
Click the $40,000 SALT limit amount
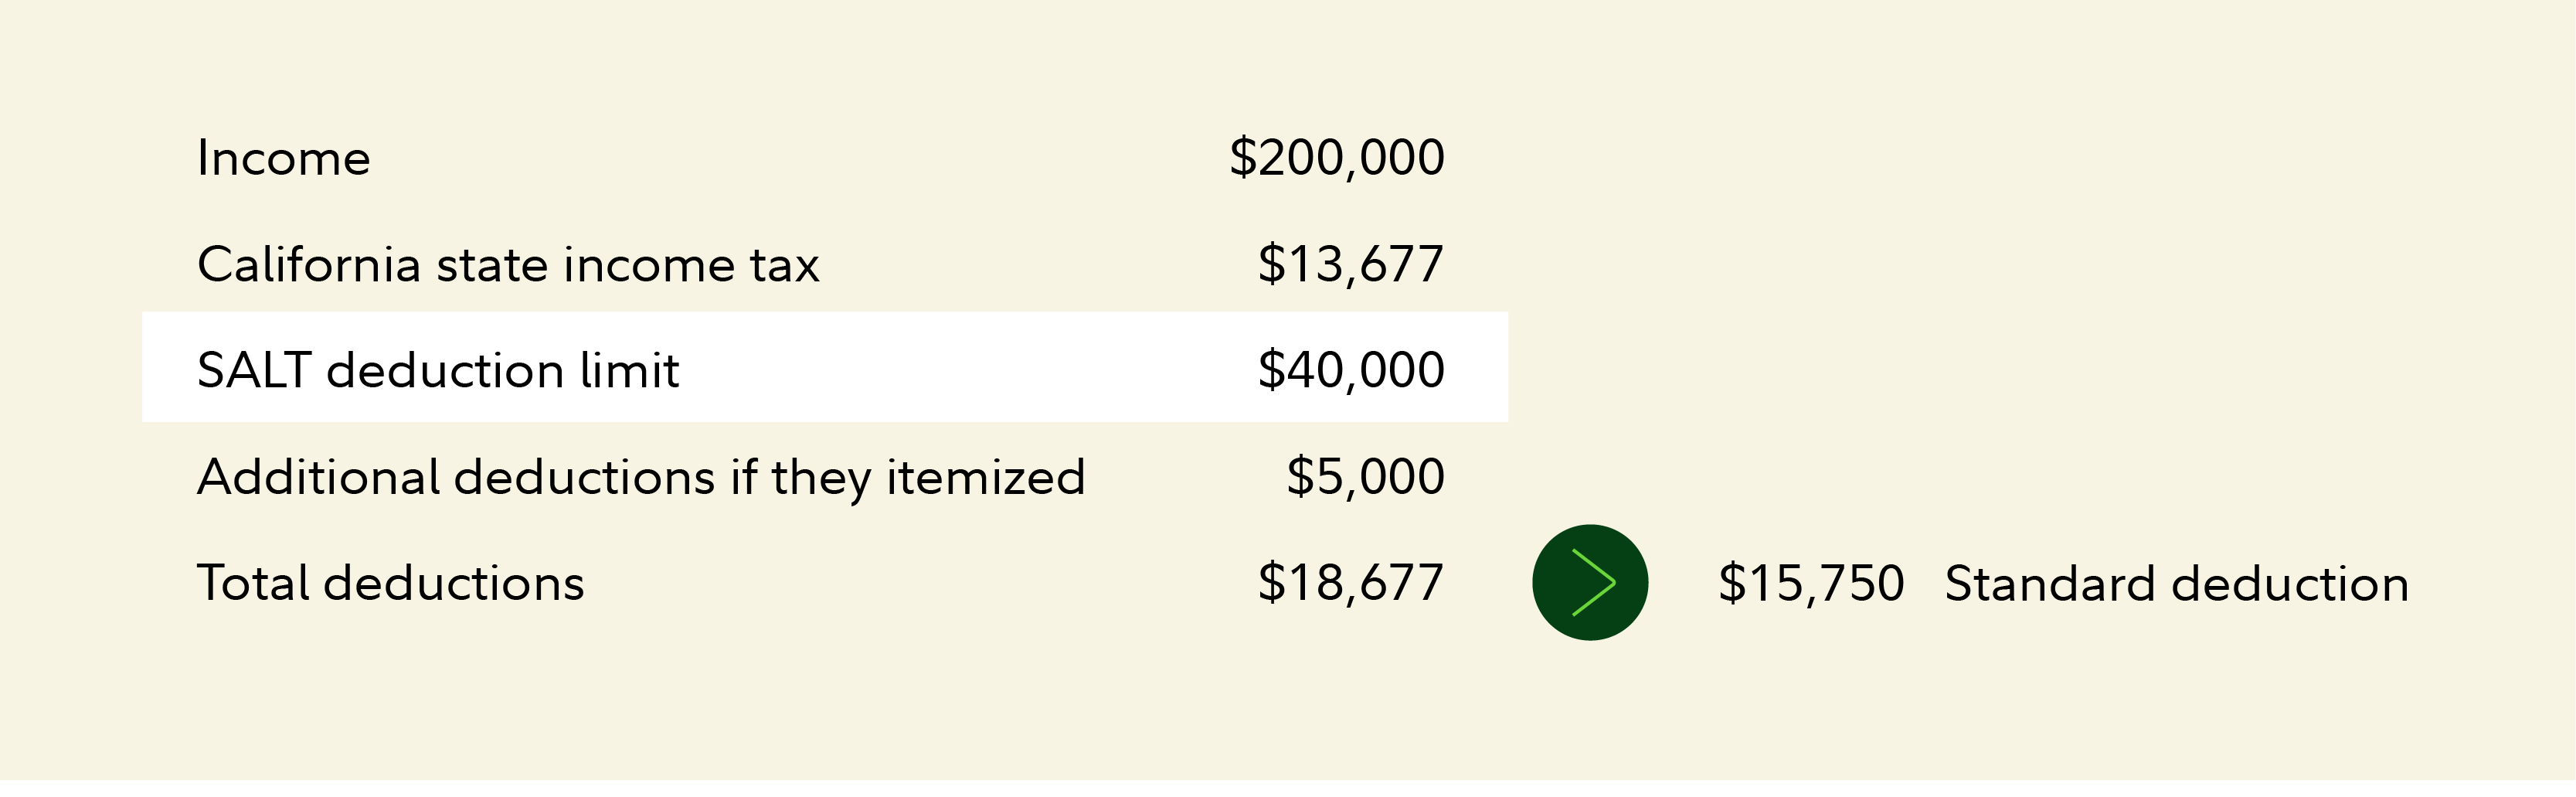coord(1350,370)
